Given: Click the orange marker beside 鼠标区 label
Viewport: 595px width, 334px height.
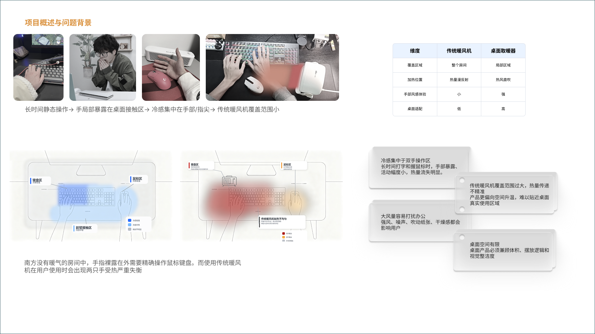Looking at the screenshot, I should [281, 165].
